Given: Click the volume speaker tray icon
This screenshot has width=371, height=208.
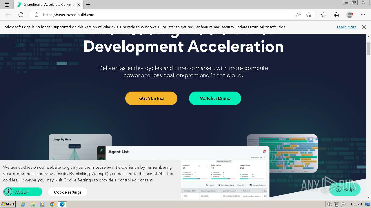Looking at the screenshot, I should coord(329,204).
